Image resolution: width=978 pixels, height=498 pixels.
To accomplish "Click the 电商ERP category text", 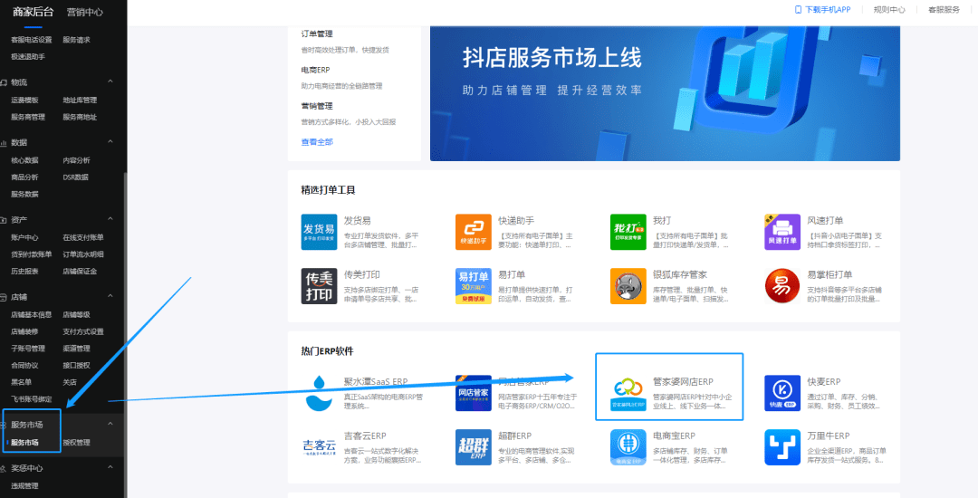I will pos(316,70).
